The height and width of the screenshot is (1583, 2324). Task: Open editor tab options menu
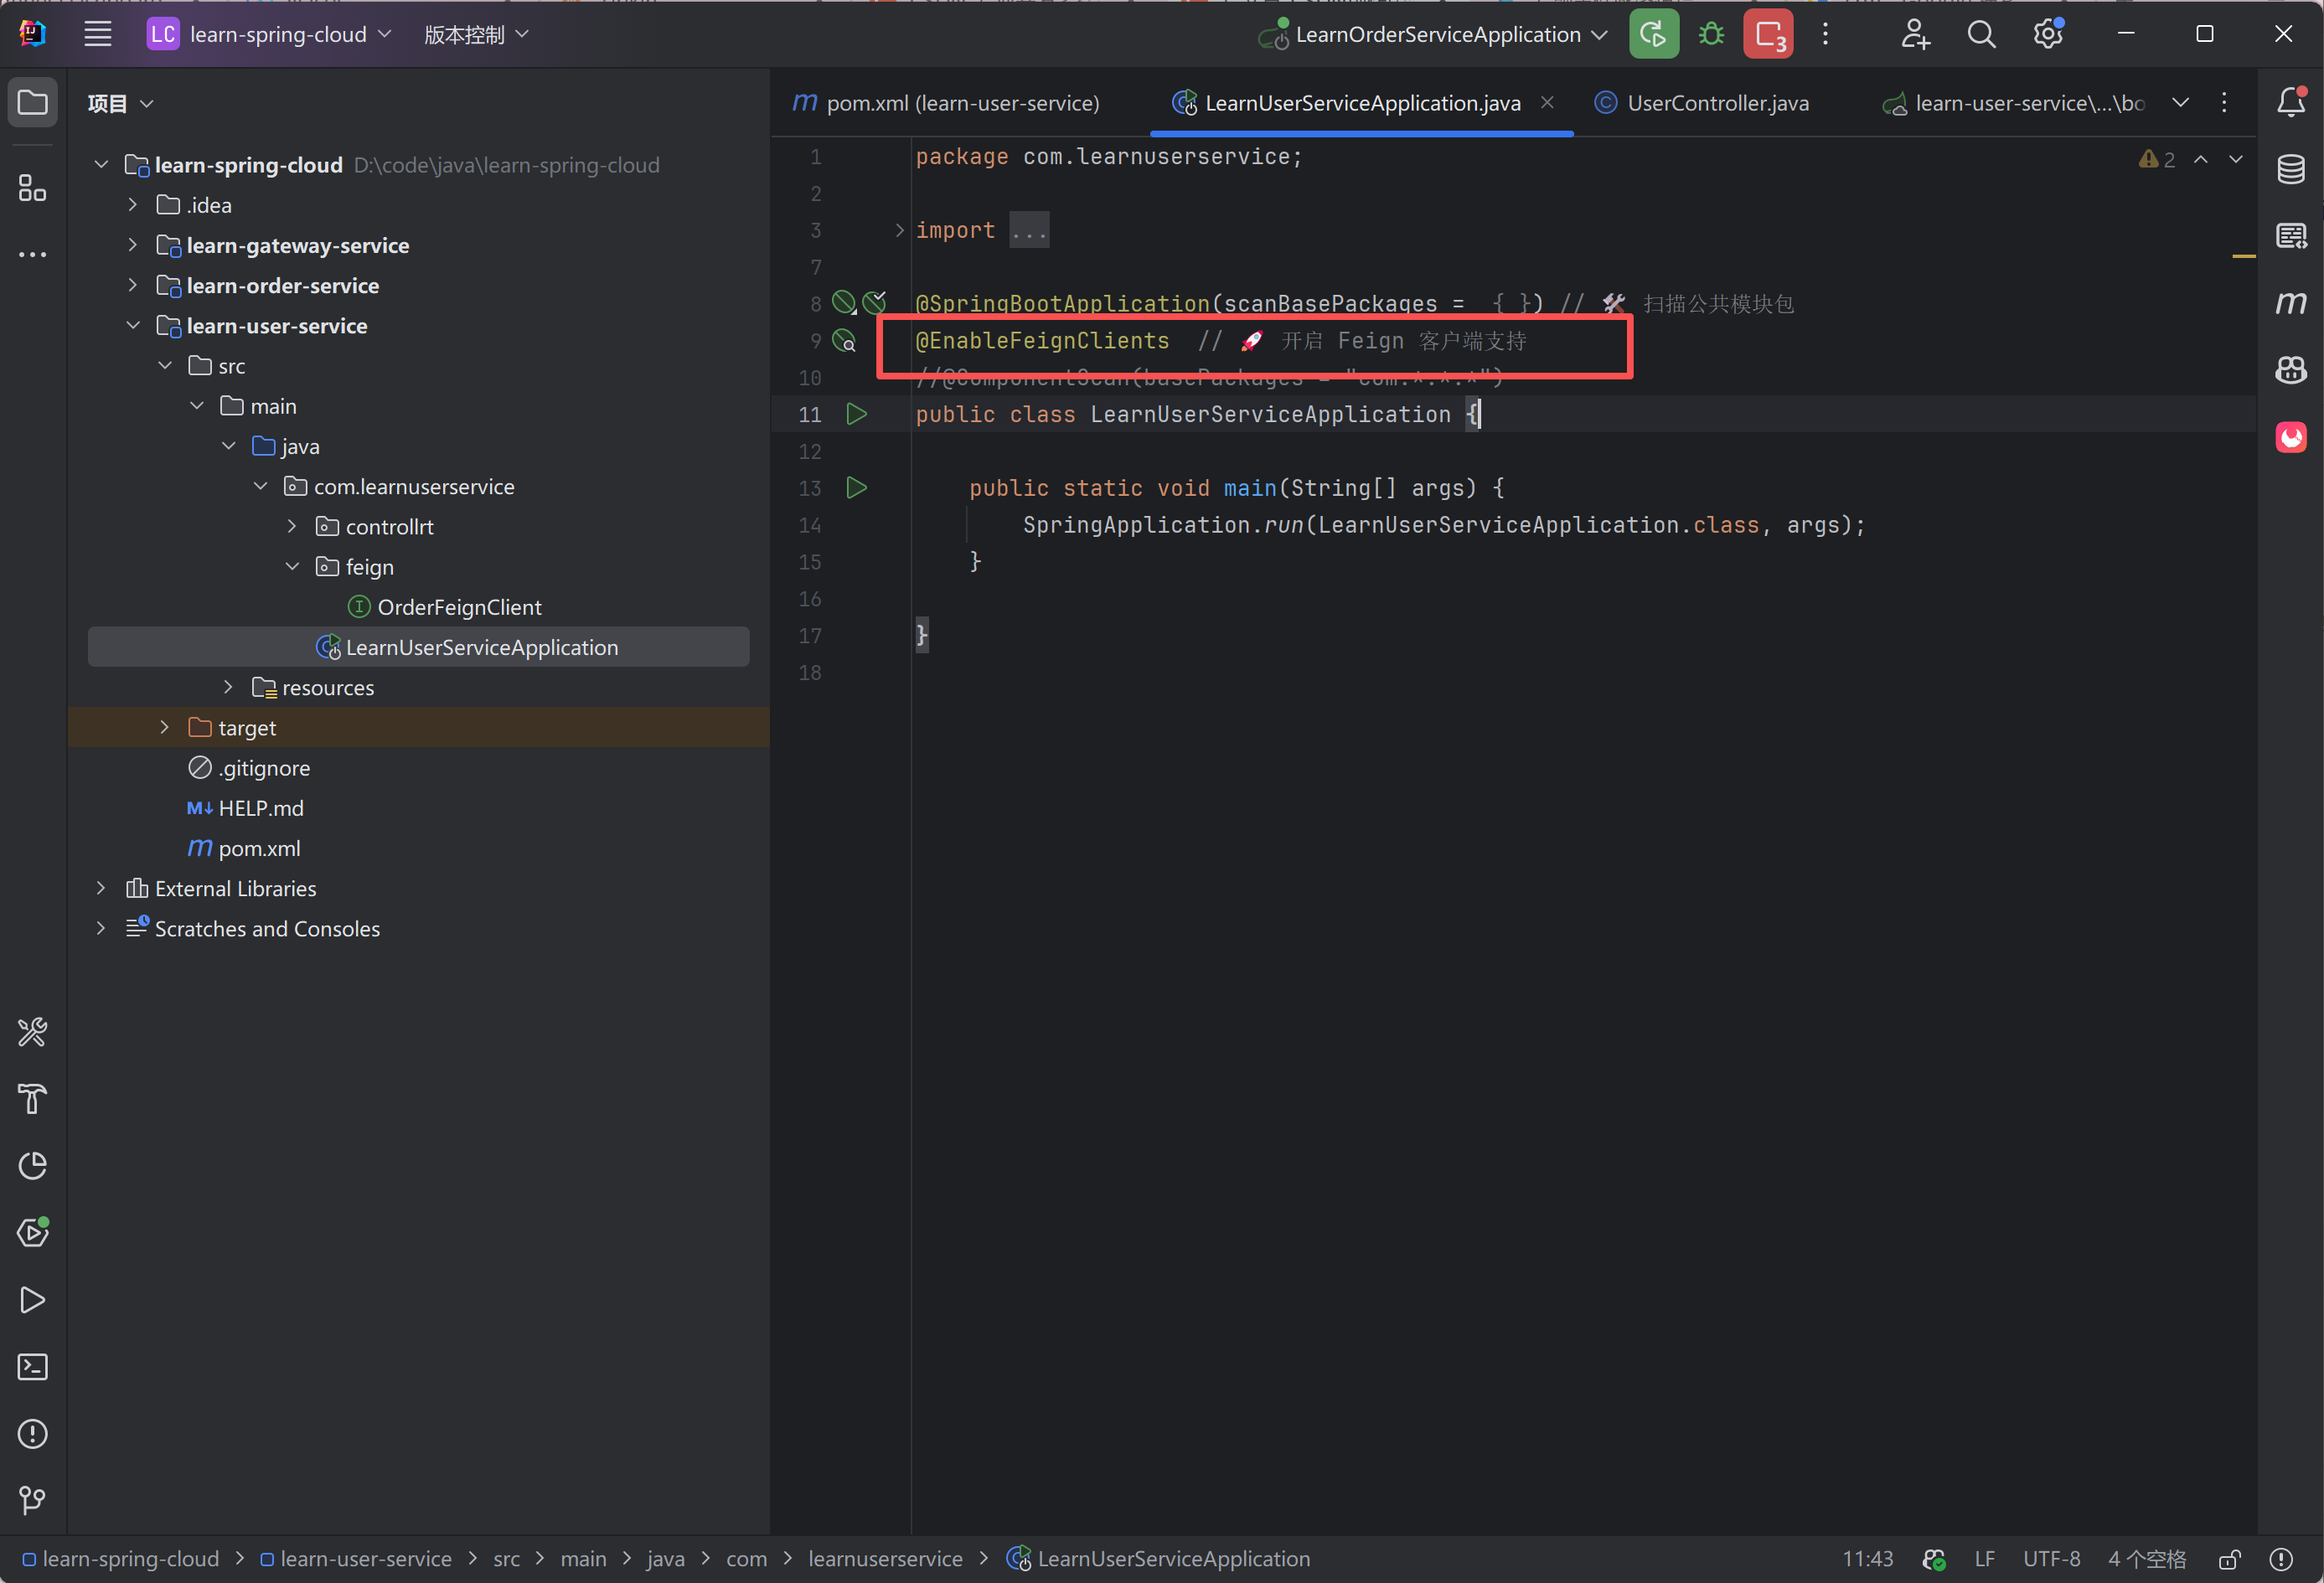2224,102
